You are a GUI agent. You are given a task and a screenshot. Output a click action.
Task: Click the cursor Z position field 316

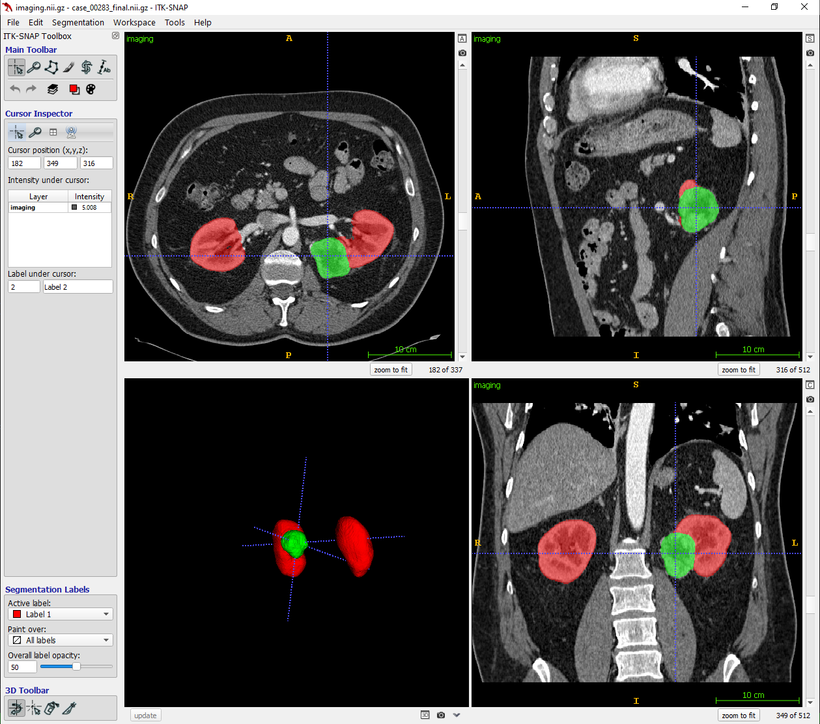click(x=96, y=163)
